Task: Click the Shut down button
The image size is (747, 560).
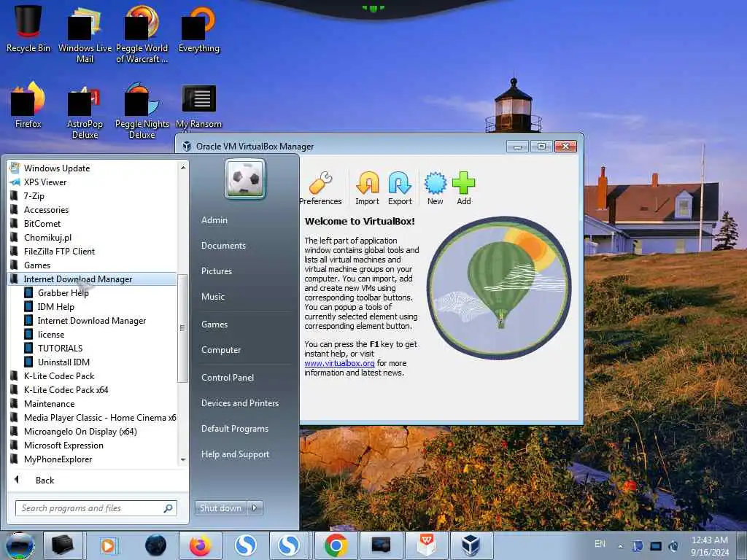Action: [x=220, y=508]
